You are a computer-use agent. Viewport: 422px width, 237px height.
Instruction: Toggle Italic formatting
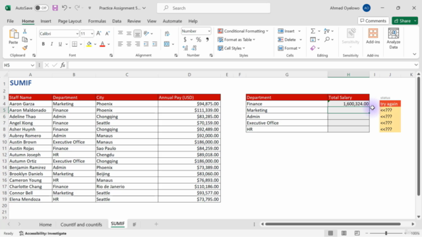(51, 44)
